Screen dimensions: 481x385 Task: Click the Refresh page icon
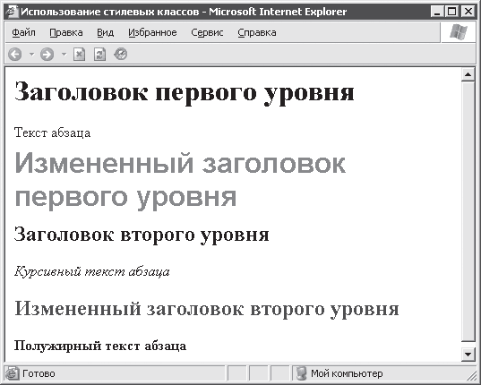pyautogui.click(x=99, y=55)
